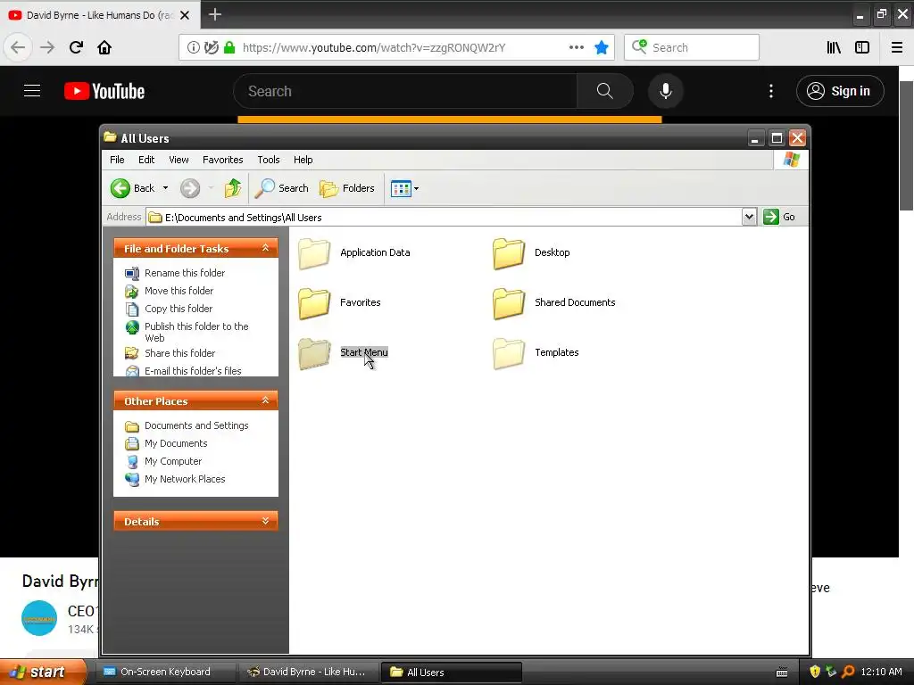This screenshot has width=914, height=685.
Task: Open the Address bar dropdown arrow
Action: (749, 217)
